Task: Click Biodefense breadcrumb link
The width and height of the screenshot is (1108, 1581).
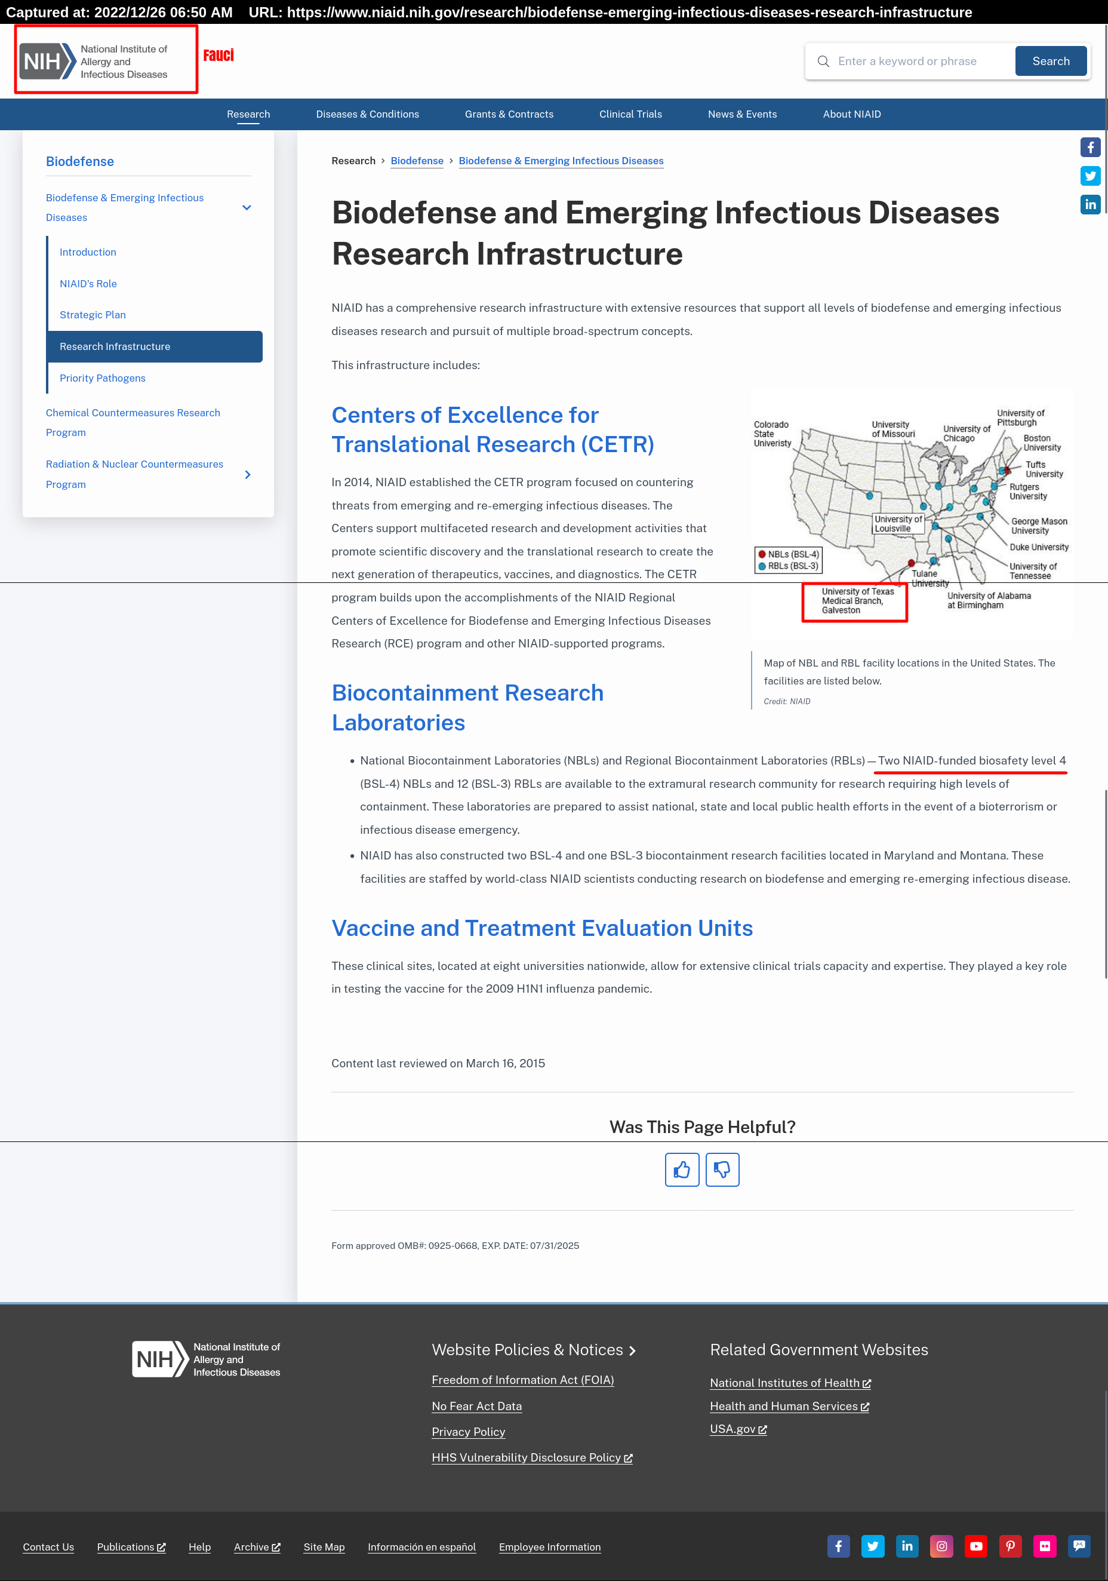Action: pyautogui.click(x=417, y=161)
